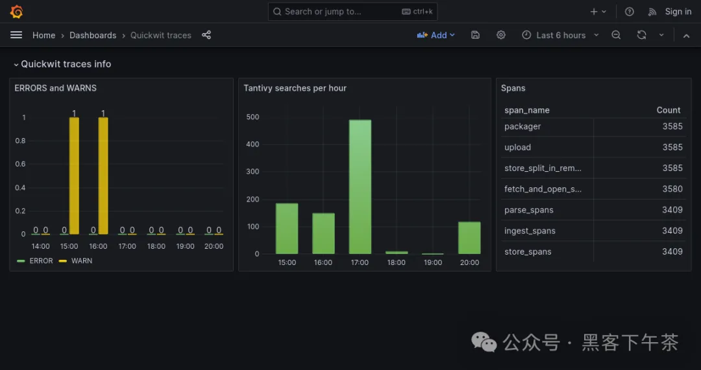Viewport: 701px width, 370px height.
Task: Go to Home breadcrumb
Action: (x=44, y=35)
